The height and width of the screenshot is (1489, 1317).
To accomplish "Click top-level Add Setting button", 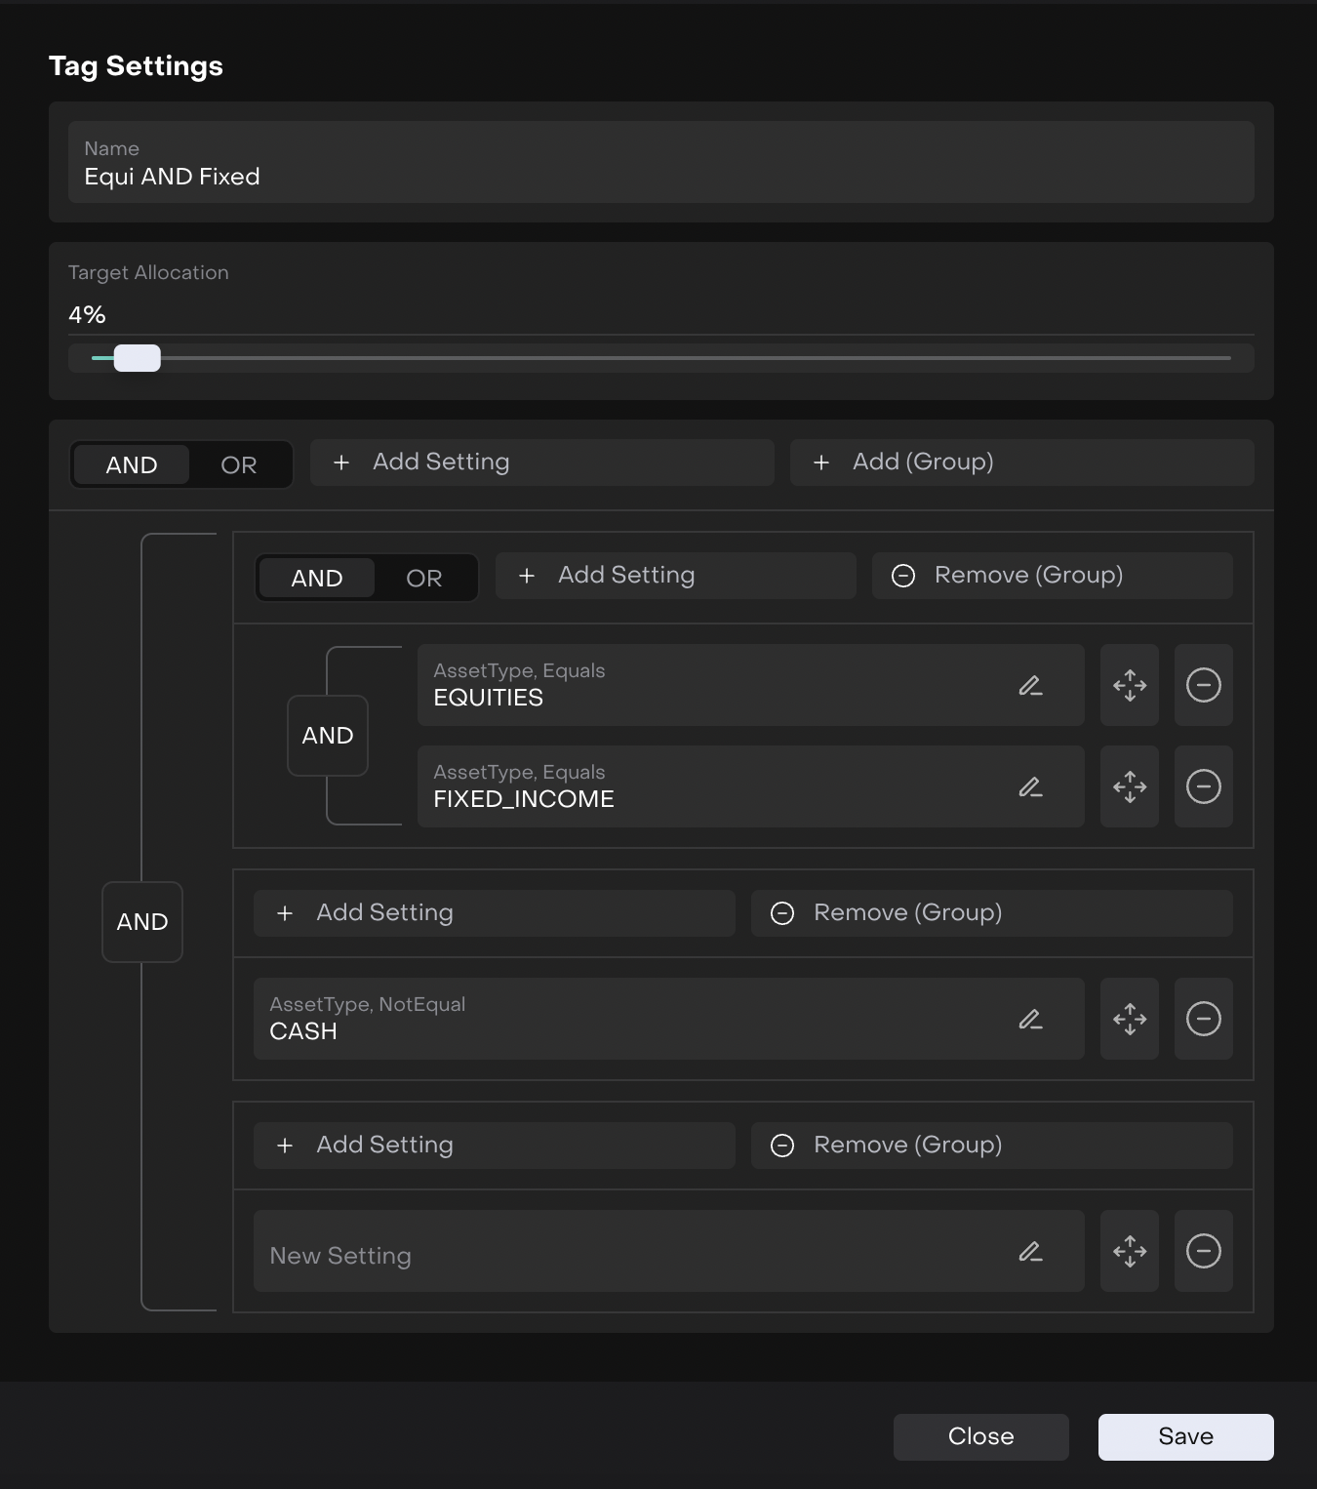I will tap(541, 463).
